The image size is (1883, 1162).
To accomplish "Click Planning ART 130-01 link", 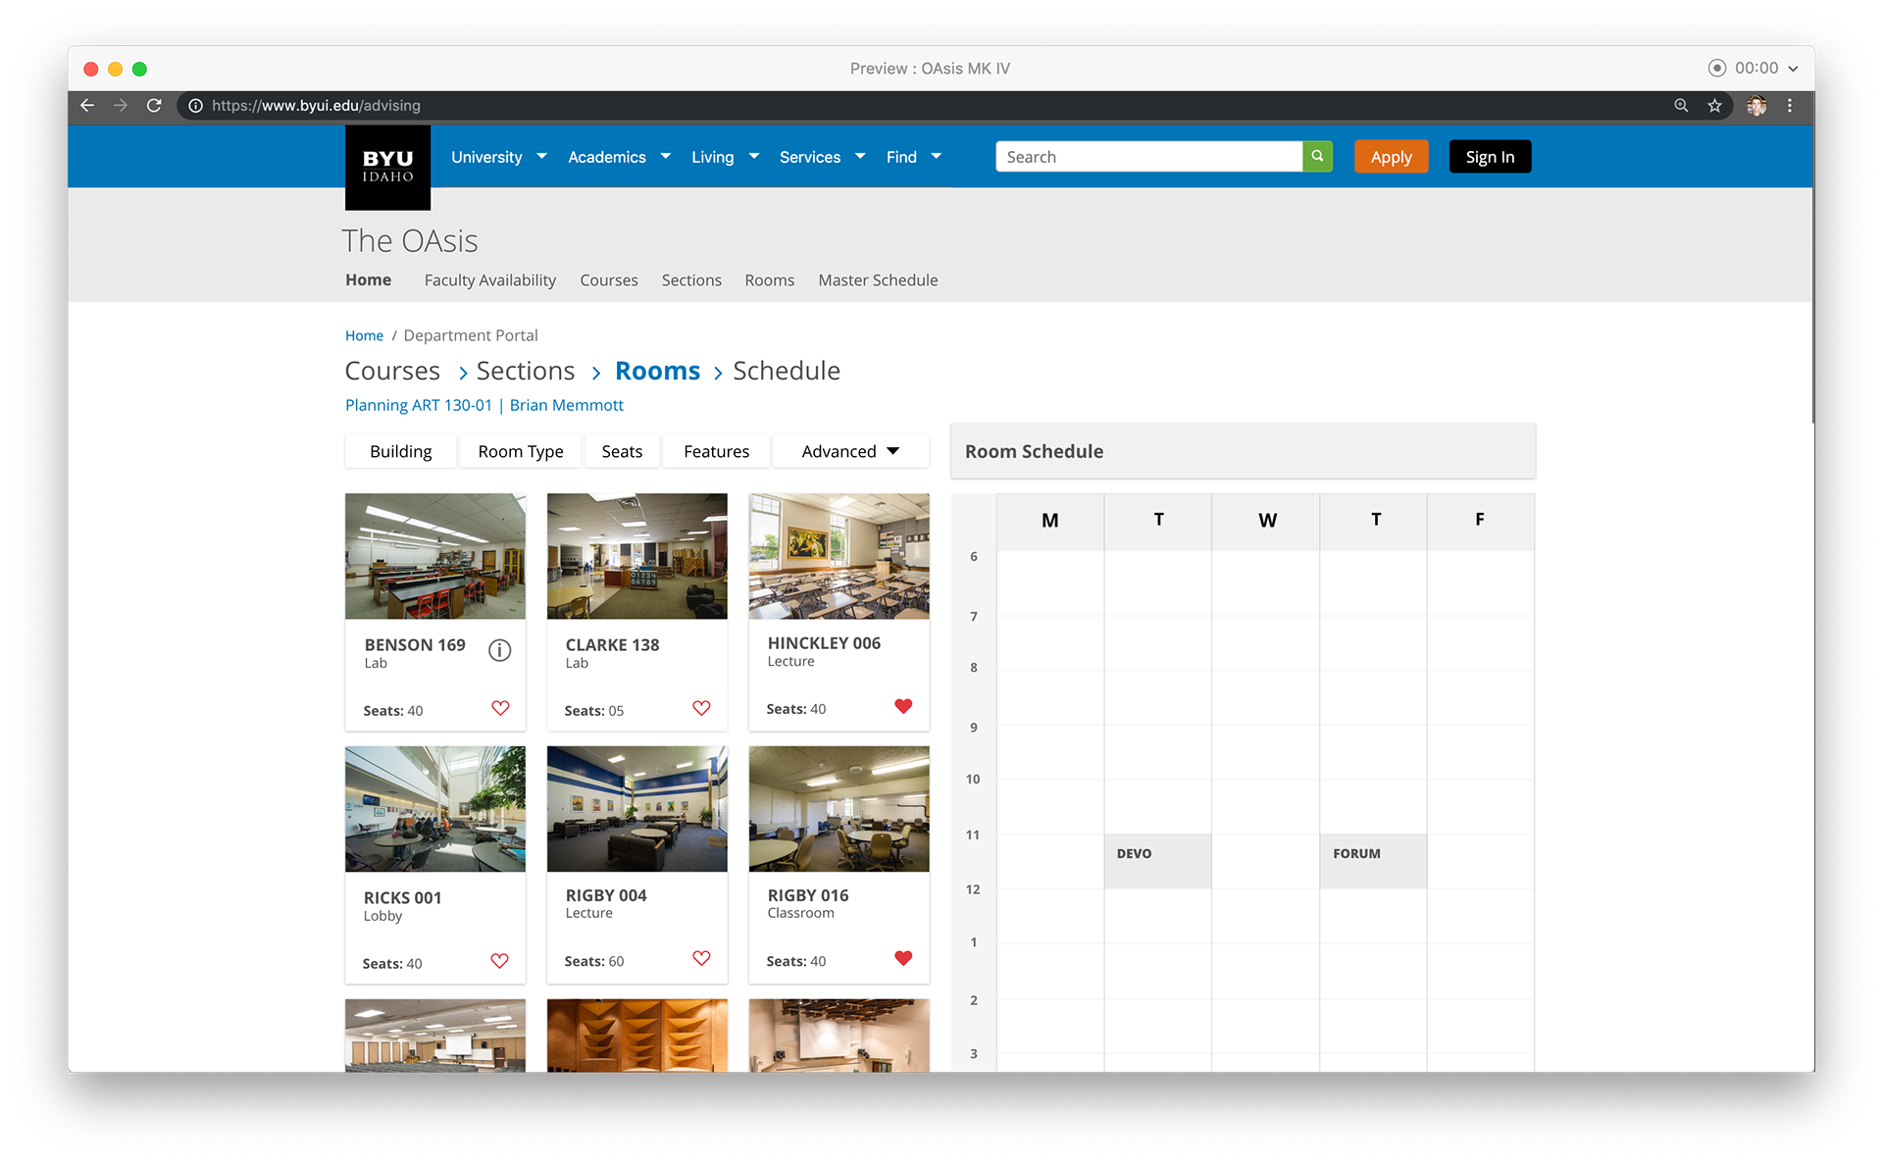I will click(x=419, y=405).
